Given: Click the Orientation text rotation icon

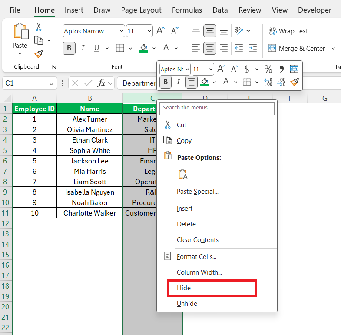Looking at the screenshot, I should pyautogui.click(x=239, y=31).
